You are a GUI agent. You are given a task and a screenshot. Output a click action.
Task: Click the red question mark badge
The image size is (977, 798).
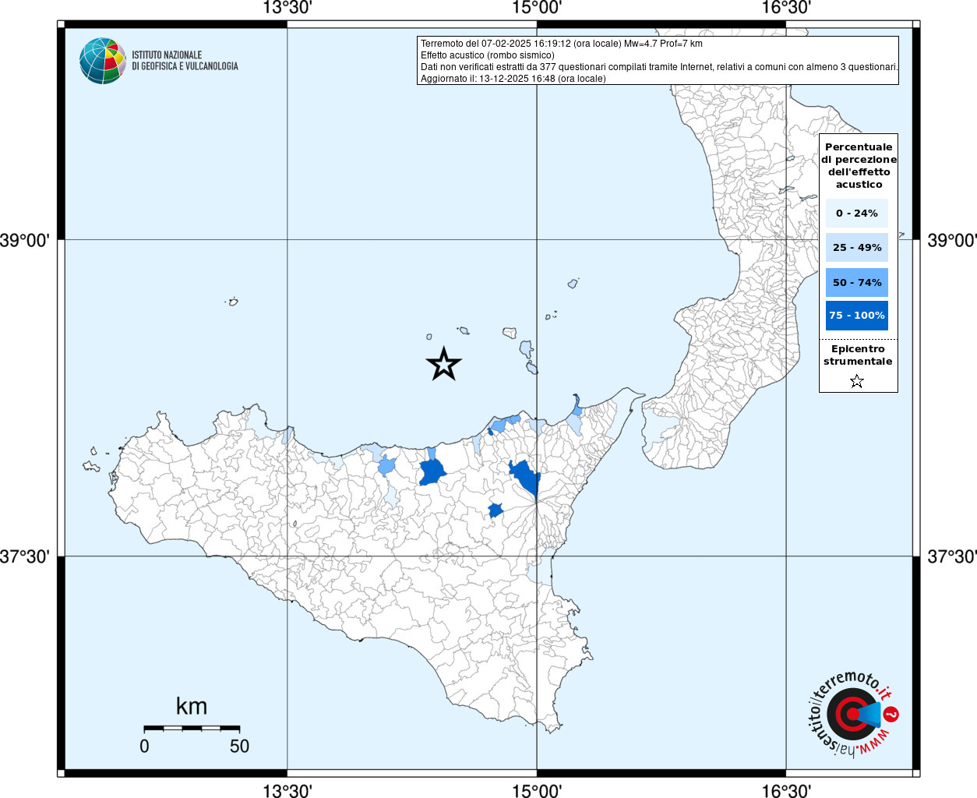coord(891,714)
